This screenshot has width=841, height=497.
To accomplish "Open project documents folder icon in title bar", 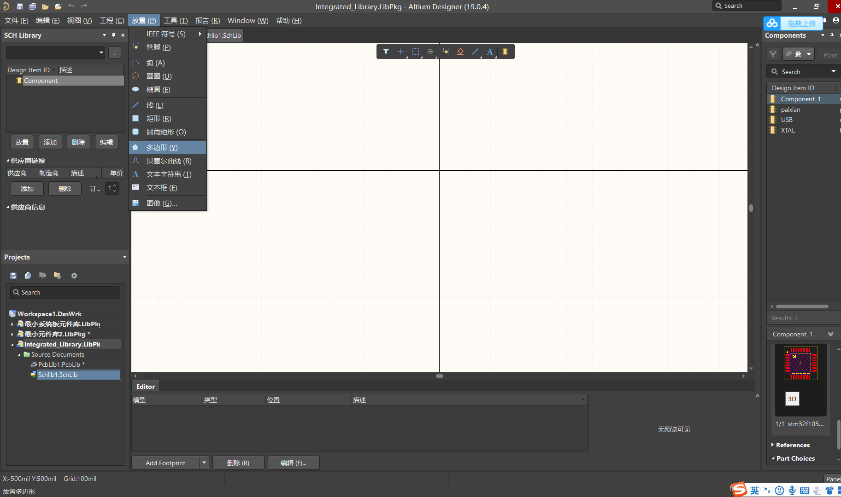I will tap(58, 6).
